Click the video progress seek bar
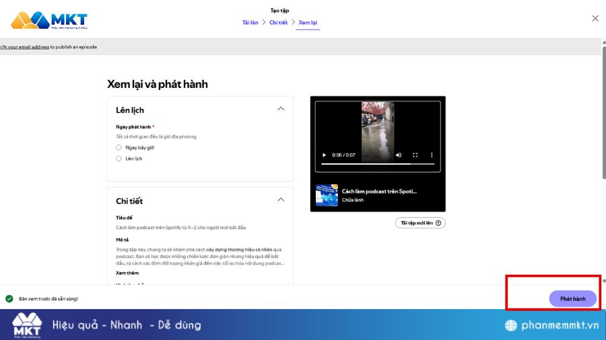606x340 pixels. (x=377, y=164)
